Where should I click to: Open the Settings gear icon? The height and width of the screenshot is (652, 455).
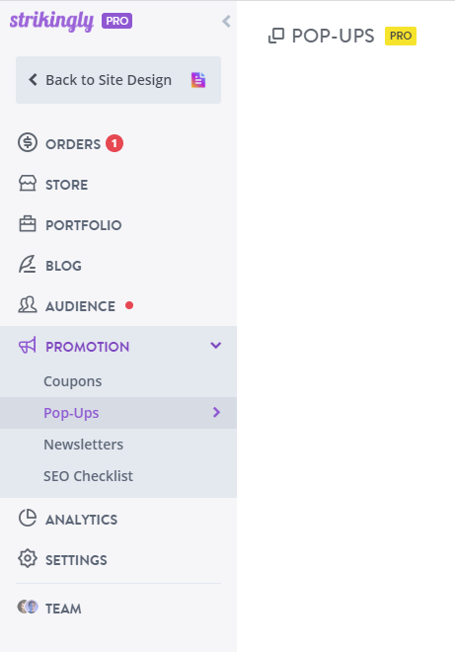coord(28,558)
